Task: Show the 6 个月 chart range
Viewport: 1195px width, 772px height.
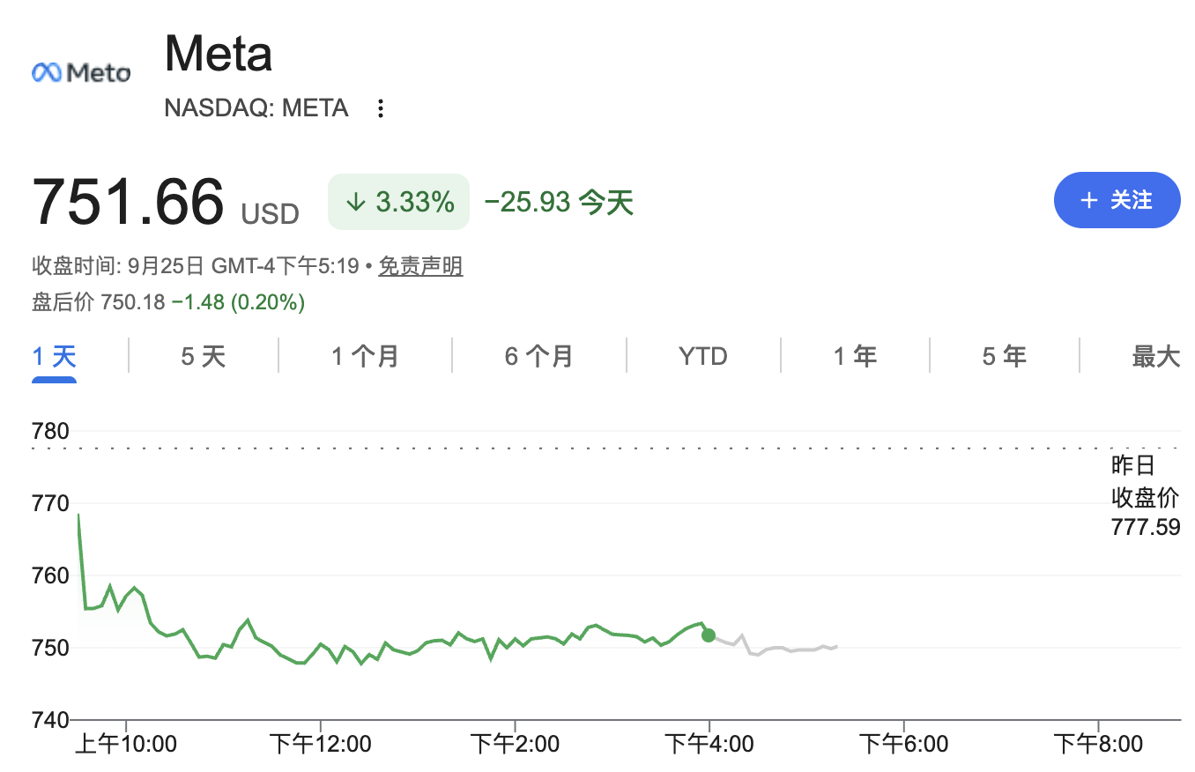Action: (x=539, y=356)
